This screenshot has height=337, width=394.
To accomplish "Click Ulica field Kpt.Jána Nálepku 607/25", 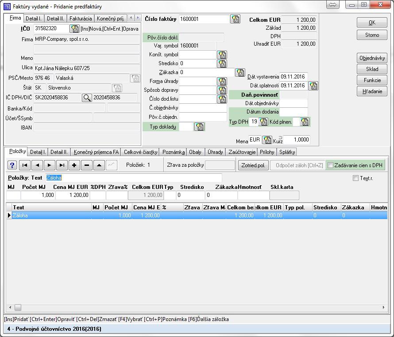I will (x=87, y=68).
